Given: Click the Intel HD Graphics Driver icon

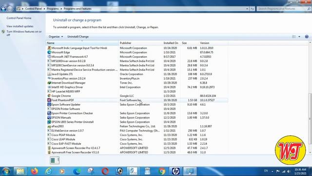Looking at the screenshot, I should tap(49, 87).
